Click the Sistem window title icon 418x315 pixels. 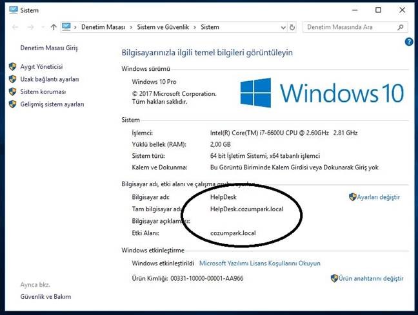[13, 10]
